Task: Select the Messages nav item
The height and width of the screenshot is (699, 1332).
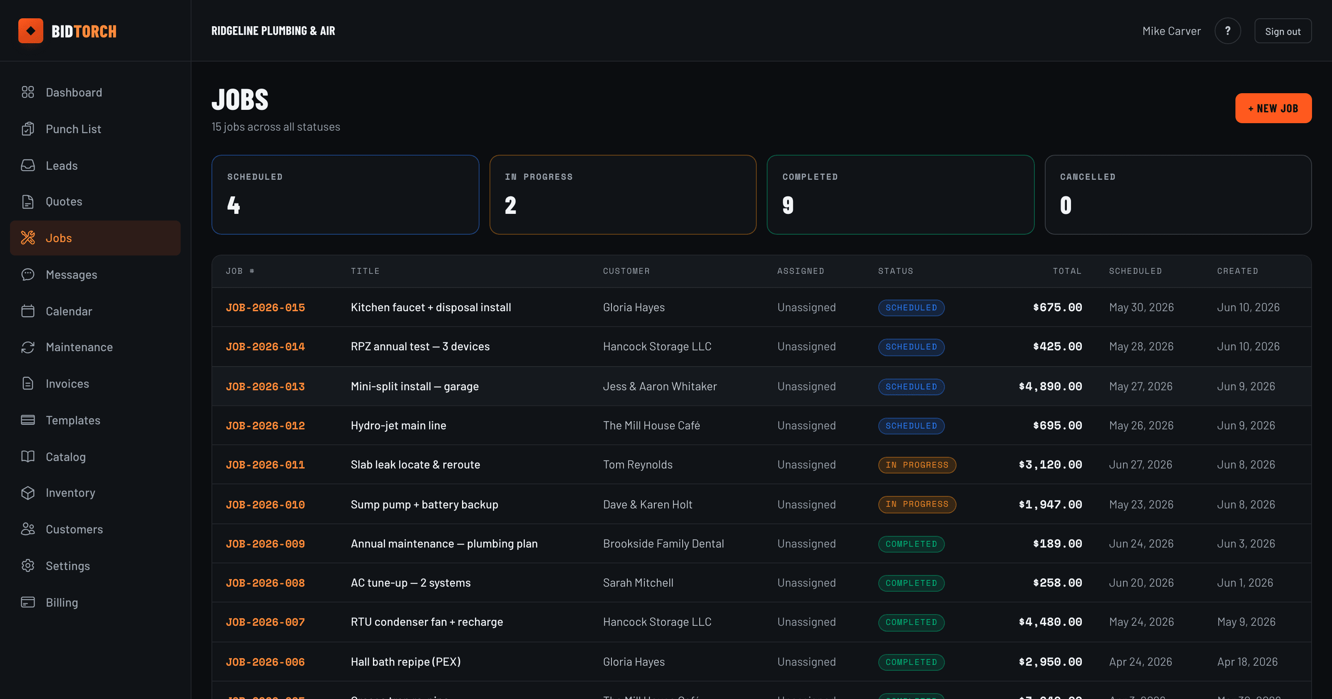Action: coord(95,275)
